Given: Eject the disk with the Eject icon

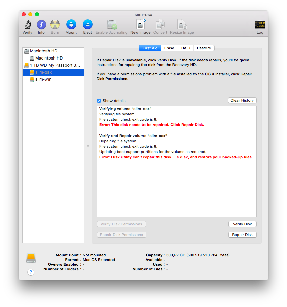Looking at the screenshot, I should (x=88, y=25).
